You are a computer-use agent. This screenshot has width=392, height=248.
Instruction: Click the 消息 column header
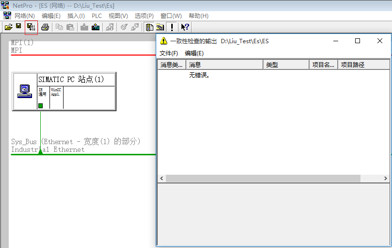(x=224, y=65)
